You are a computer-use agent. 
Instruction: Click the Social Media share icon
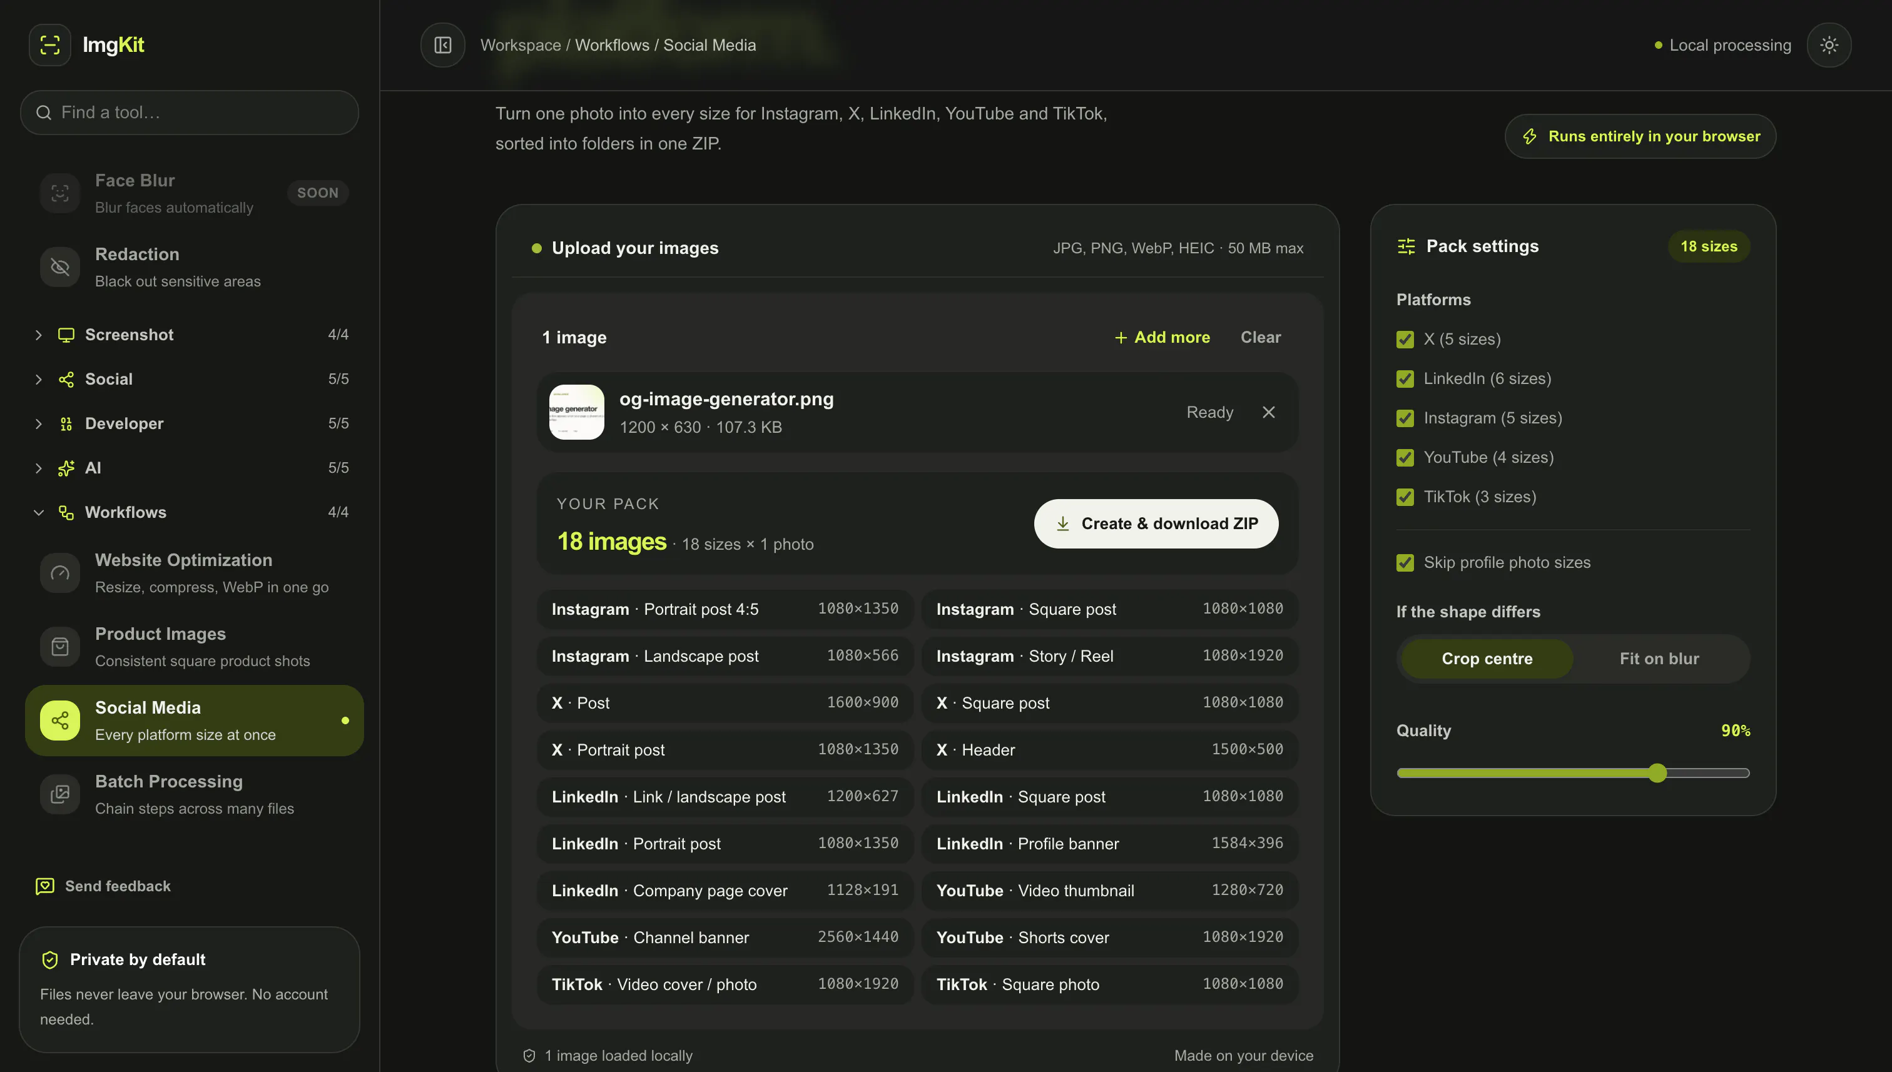tap(59, 720)
